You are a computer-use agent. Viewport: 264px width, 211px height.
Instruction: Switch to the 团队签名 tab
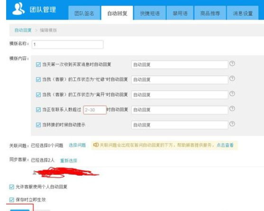coord(84,13)
